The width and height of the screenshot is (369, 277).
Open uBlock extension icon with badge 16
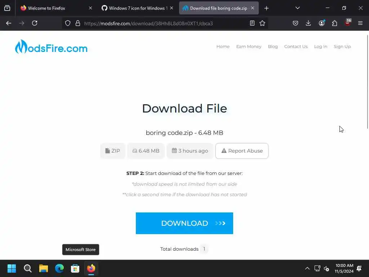pyautogui.click(x=348, y=23)
